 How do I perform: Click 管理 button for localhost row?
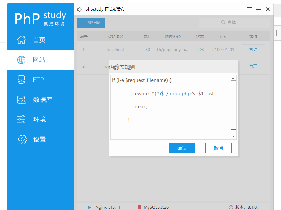253,49
